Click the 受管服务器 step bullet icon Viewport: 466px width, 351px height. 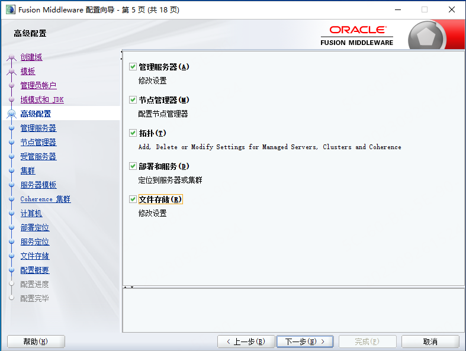tap(12, 156)
